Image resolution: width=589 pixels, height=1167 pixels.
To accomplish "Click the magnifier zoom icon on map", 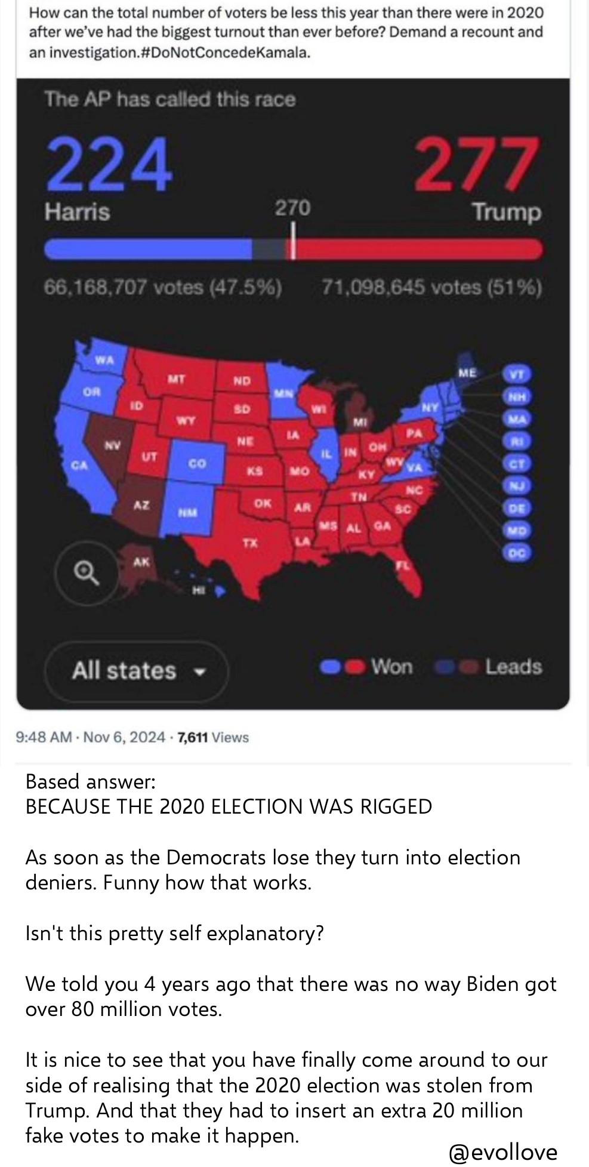I will click(86, 574).
